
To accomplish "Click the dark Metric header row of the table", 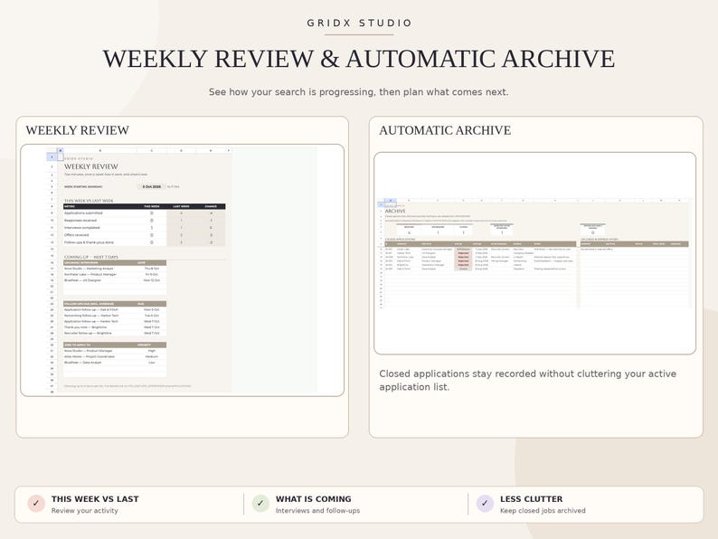I will [145, 206].
